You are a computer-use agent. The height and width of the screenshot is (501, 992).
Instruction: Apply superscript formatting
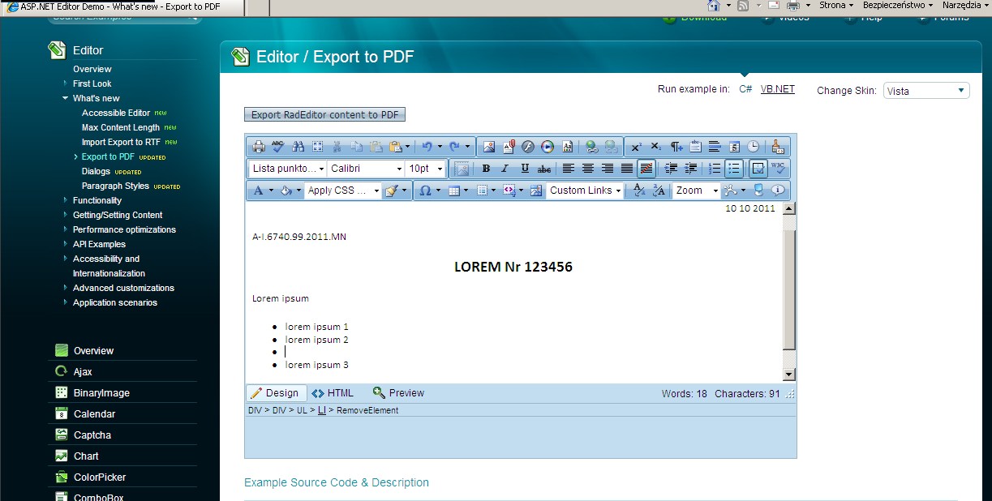(x=637, y=147)
